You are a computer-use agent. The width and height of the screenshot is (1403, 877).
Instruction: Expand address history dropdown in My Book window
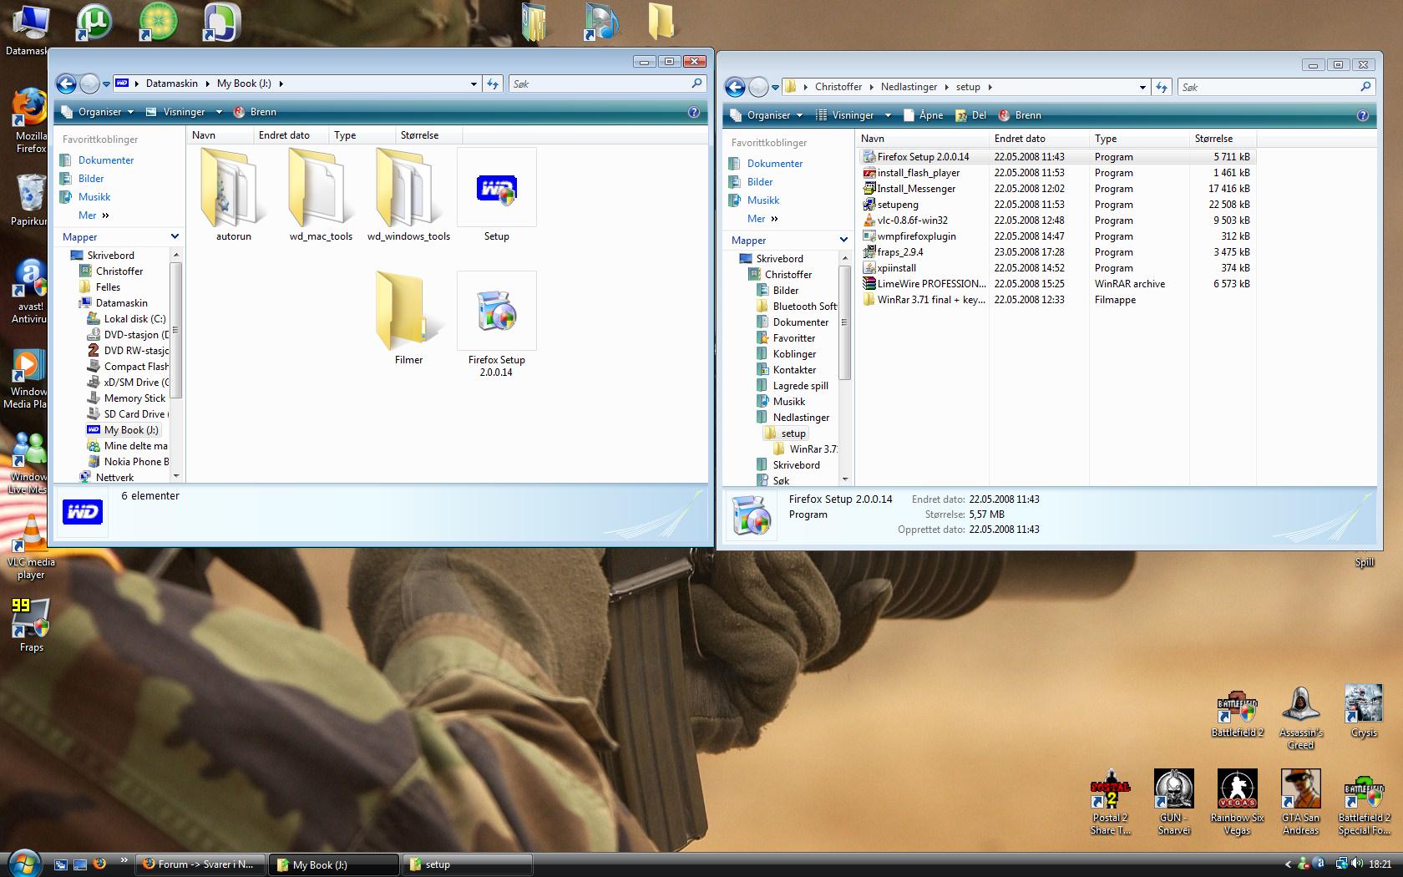coord(474,84)
